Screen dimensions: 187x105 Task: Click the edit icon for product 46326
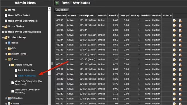(x=174, y=89)
